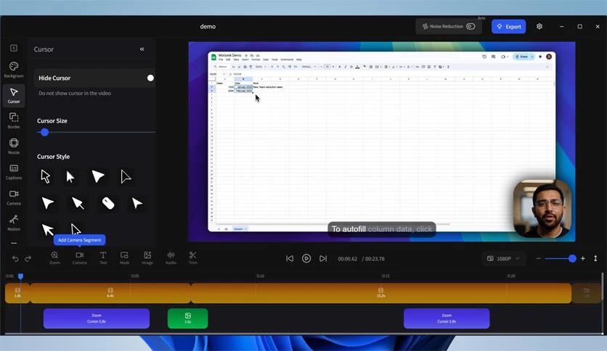The width and height of the screenshot is (607, 351).
Task: Skip to the previous frame
Action: click(290, 259)
